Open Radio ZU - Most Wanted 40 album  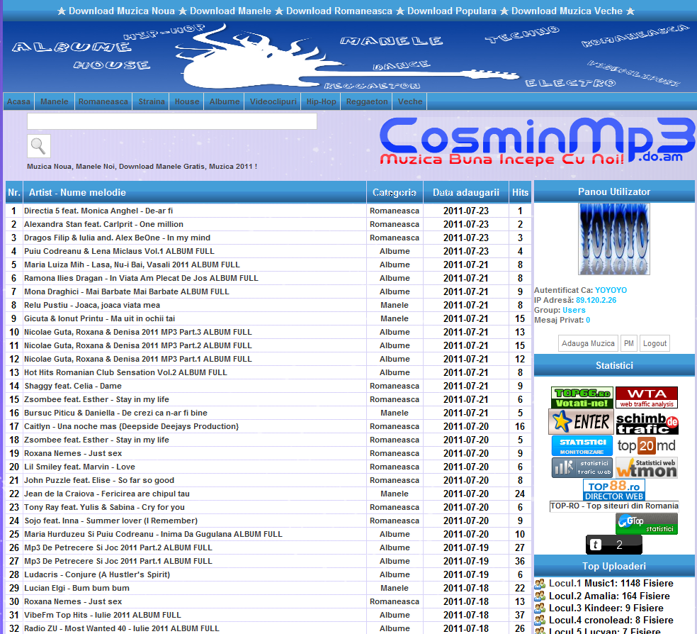pyautogui.click(x=121, y=628)
